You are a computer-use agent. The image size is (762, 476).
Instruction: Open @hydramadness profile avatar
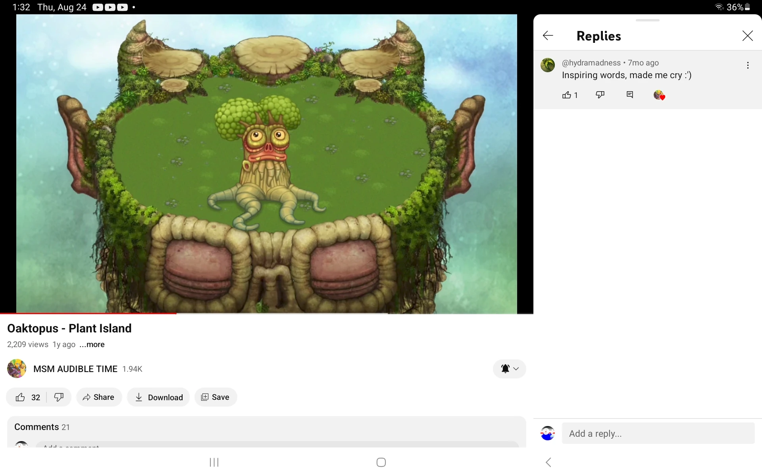coord(548,65)
